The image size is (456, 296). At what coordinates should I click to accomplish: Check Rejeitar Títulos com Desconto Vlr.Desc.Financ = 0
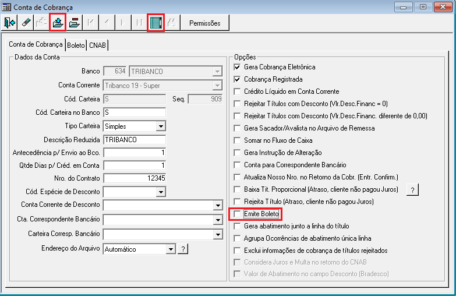[237, 104]
